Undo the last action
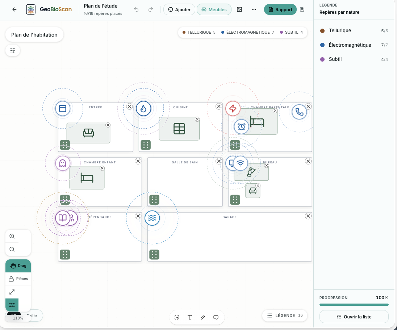 pos(136,10)
